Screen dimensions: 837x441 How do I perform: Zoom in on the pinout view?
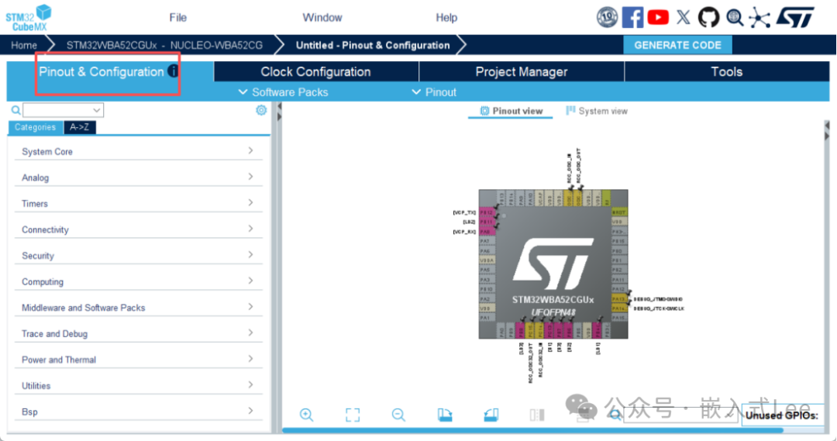click(x=306, y=415)
